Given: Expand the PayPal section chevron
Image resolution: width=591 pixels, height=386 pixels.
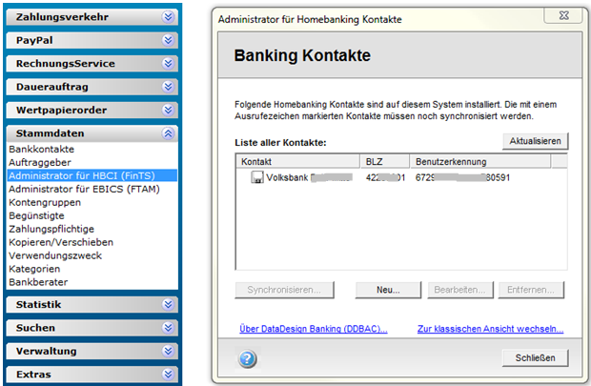Looking at the screenshot, I should tap(168, 40).
